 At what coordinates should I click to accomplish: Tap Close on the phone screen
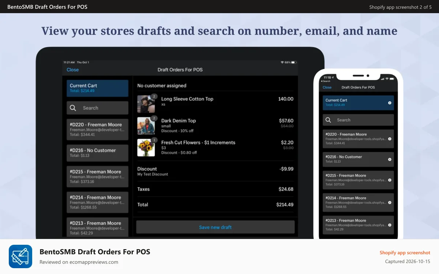click(327, 87)
